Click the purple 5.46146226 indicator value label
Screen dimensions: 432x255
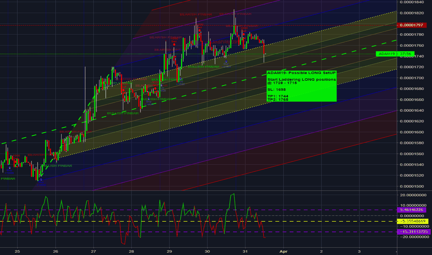pyautogui.click(x=411, y=210)
